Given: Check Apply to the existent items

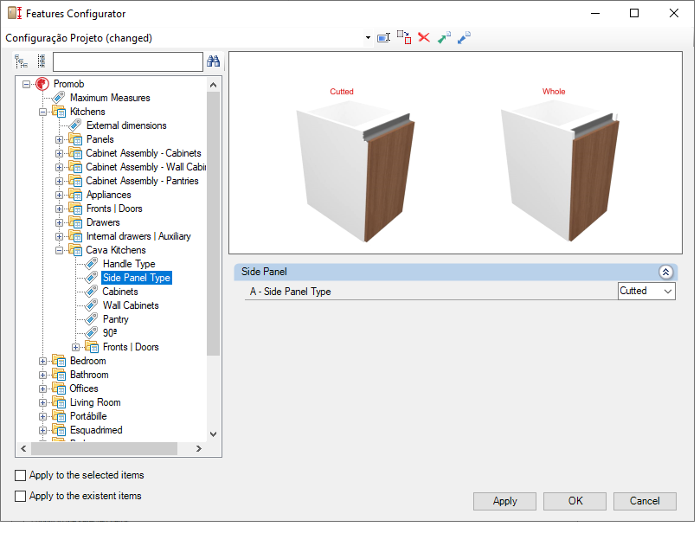Looking at the screenshot, I should pos(20,497).
